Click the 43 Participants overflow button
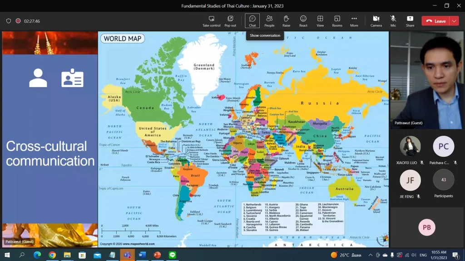The height and width of the screenshot is (261, 465). pyautogui.click(x=443, y=180)
